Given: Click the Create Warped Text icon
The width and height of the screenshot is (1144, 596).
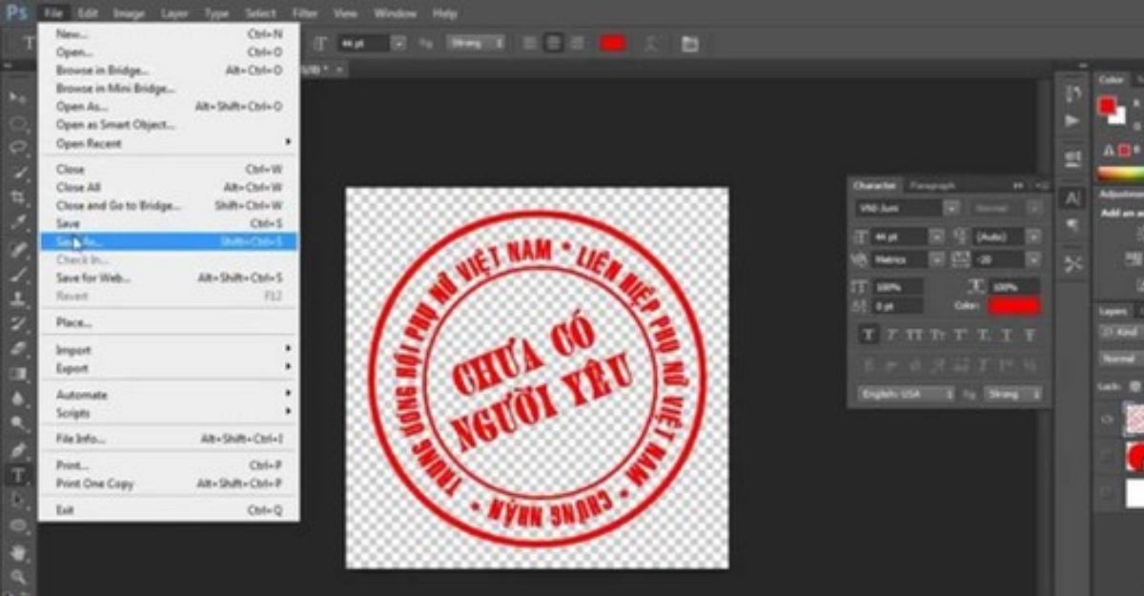Looking at the screenshot, I should click(x=653, y=44).
